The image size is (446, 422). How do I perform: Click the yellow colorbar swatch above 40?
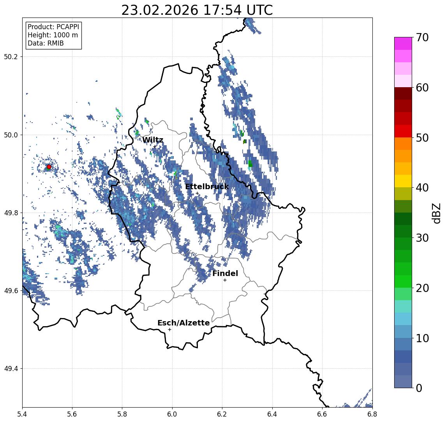coord(403,181)
